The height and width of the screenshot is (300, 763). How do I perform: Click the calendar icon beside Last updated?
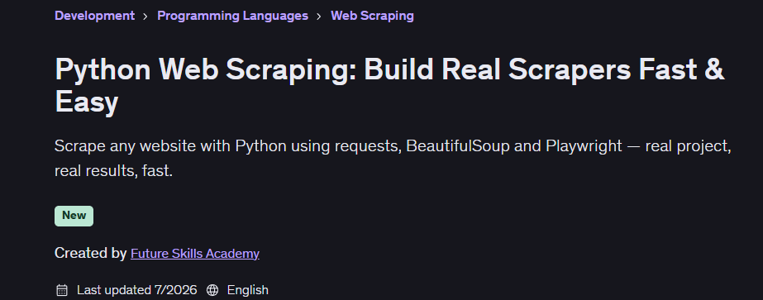tap(62, 290)
